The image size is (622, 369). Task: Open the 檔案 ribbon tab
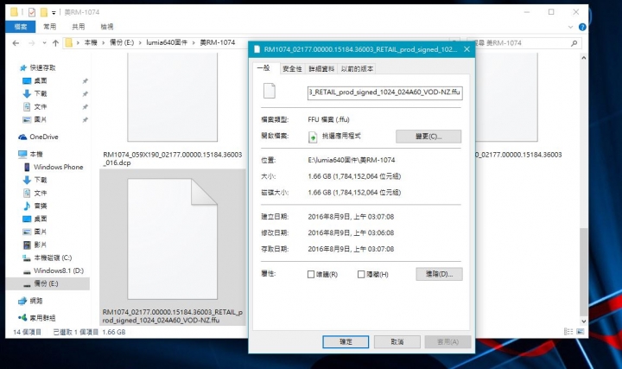(20, 27)
